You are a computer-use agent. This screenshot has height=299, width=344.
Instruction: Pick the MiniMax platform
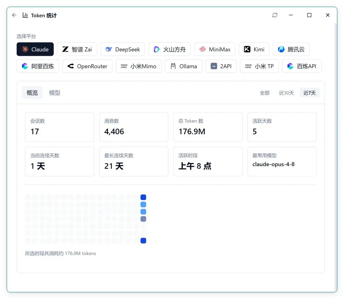215,49
